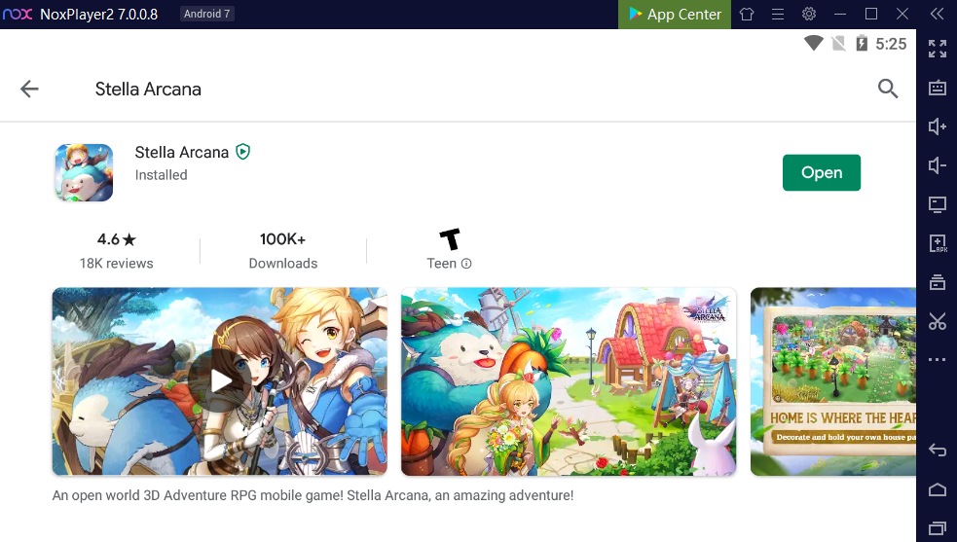
Task: Open the red-roof farm house screenshot
Action: point(569,381)
